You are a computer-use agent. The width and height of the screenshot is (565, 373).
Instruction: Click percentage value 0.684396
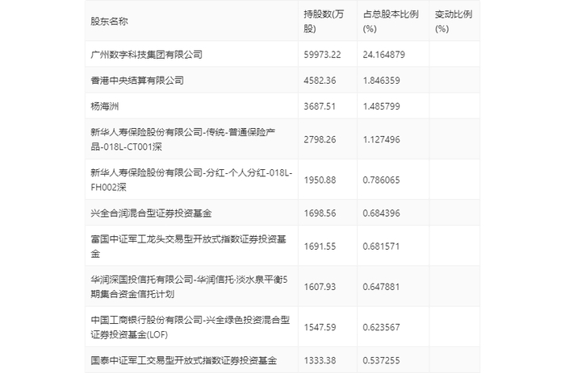[381, 213]
